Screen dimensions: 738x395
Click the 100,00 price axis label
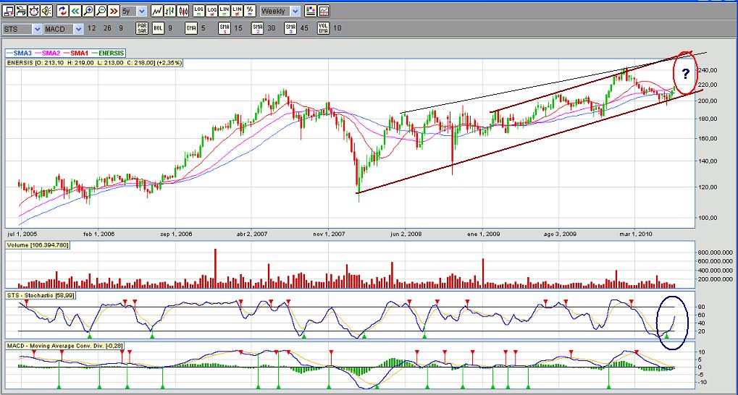coord(708,218)
